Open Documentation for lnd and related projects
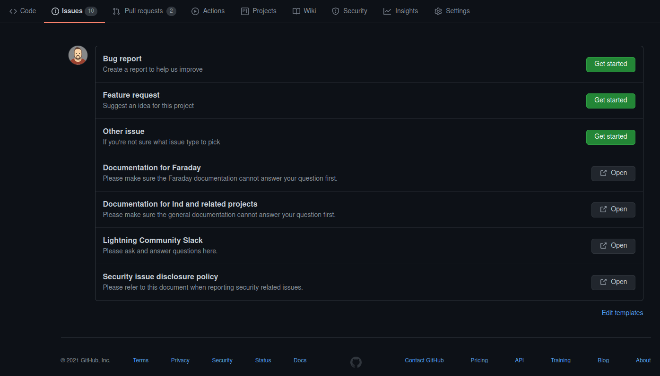 [613, 209]
